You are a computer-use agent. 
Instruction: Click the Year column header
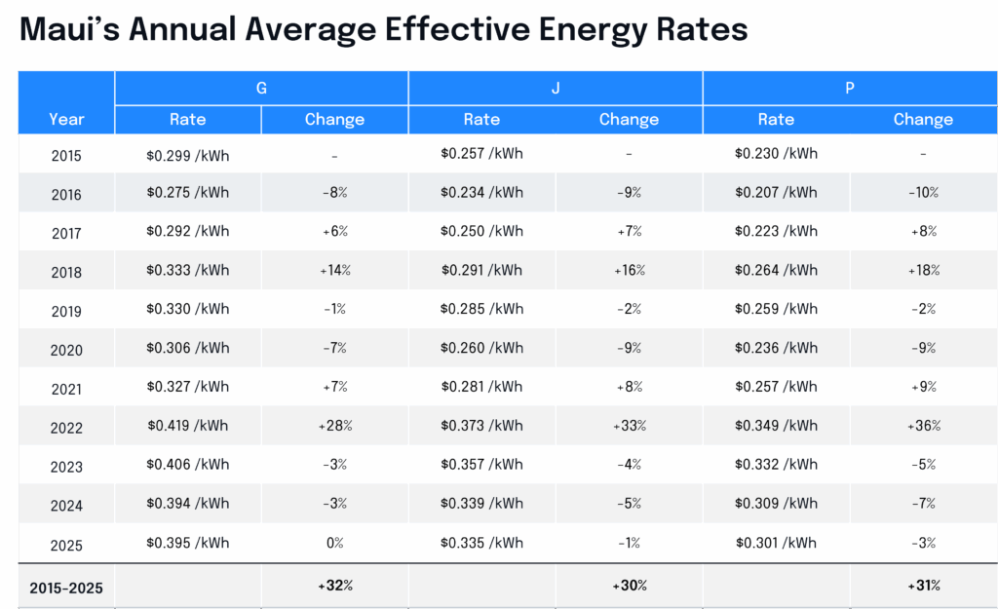[66, 119]
